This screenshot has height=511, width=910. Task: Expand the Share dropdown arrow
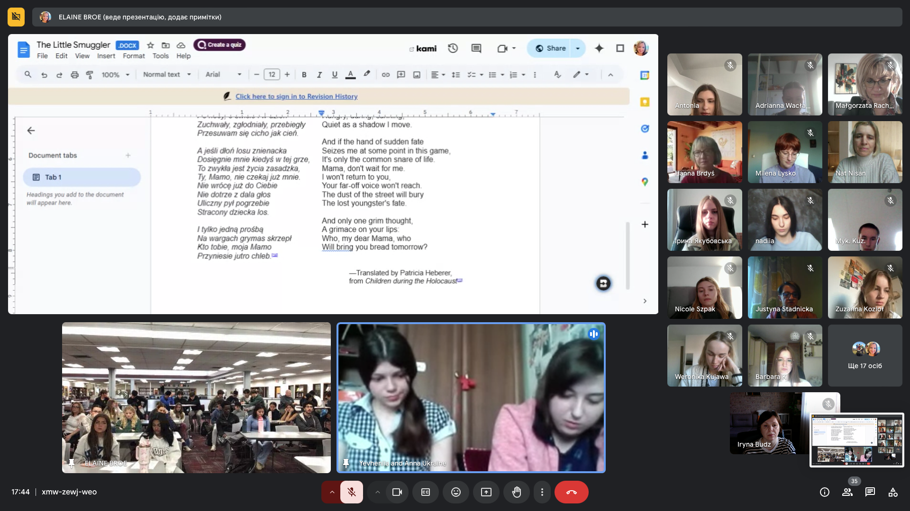578,48
